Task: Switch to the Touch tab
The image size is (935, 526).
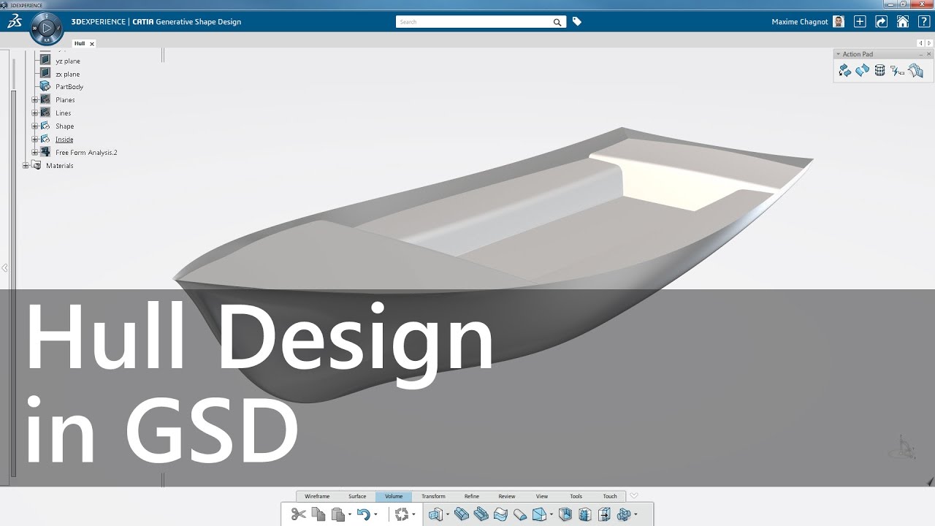Action: 610,496
